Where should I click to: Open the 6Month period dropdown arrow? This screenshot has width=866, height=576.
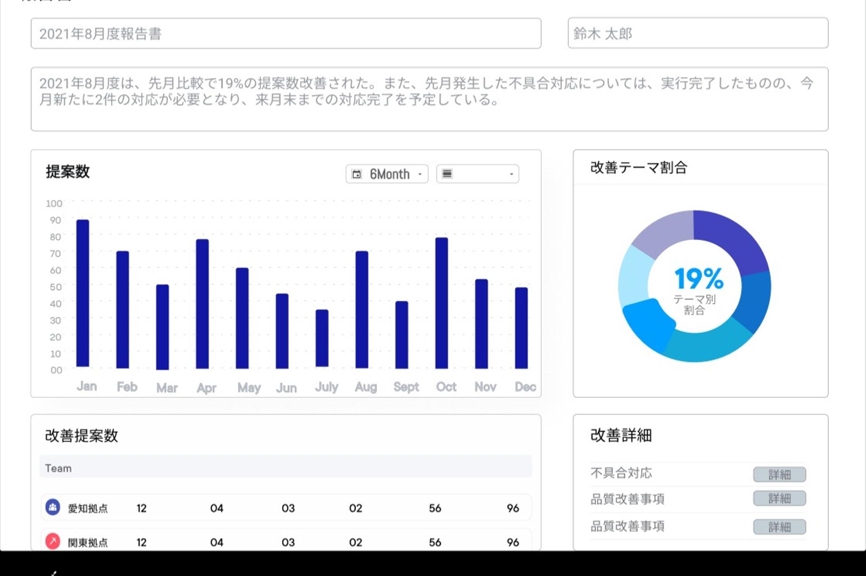pos(420,174)
